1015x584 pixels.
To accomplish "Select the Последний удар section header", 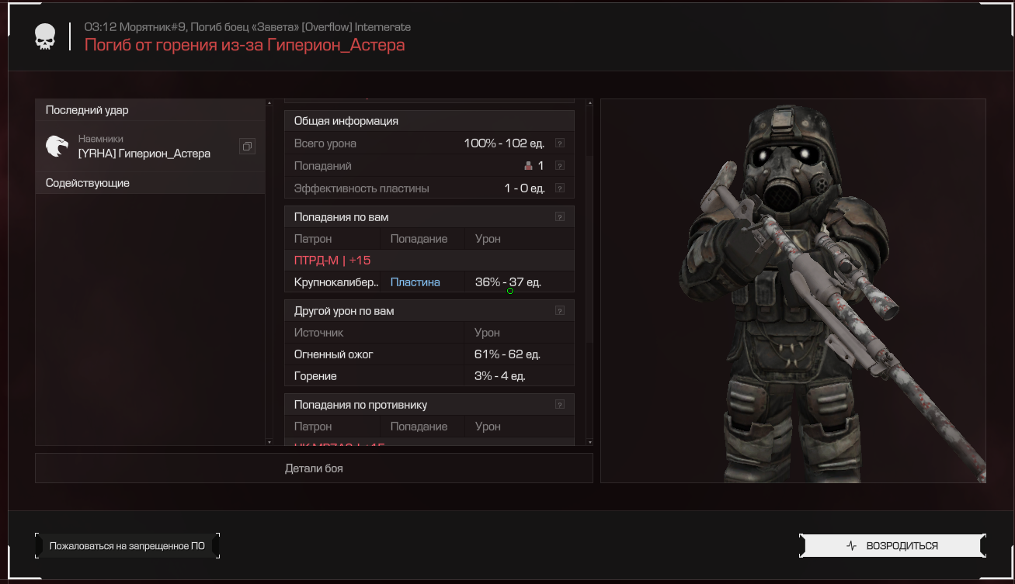I will [x=150, y=110].
